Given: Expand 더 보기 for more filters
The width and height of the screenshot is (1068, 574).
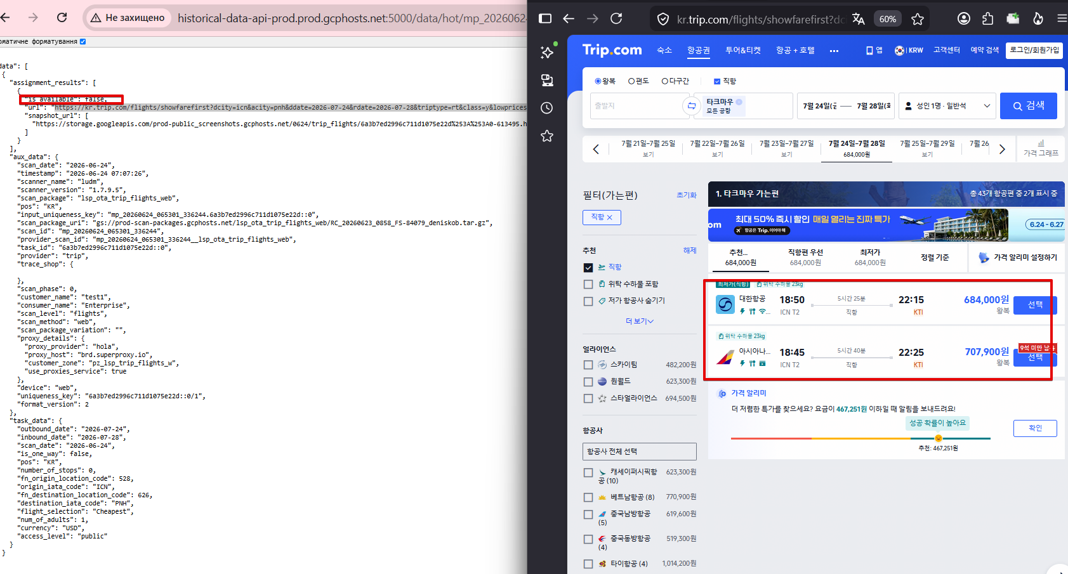Looking at the screenshot, I should tap(640, 321).
